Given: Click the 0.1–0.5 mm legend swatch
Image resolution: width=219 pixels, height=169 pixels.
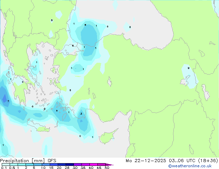Looking at the screenshot, I should click(6, 165).
